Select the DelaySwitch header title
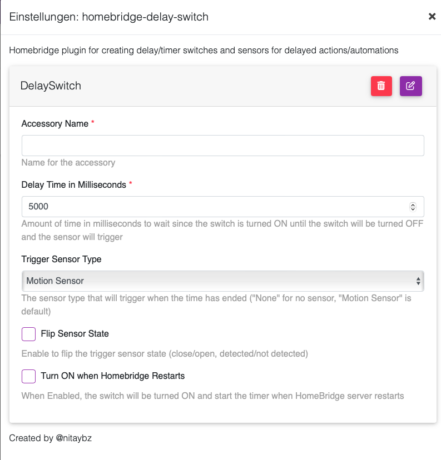This screenshot has height=460, width=441. click(51, 86)
